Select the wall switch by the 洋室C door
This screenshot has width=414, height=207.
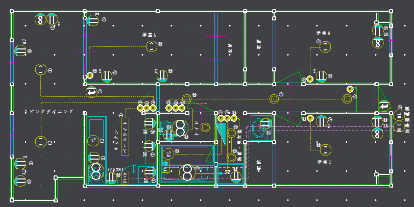tap(310, 118)
